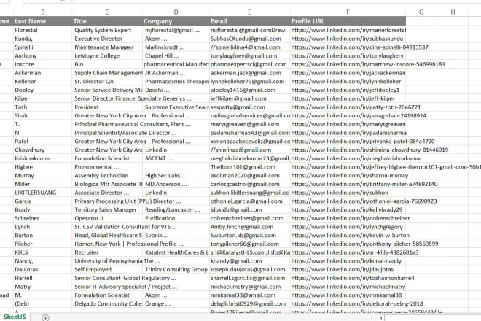Image resolution: width=481 pixels, height=321 pixels.
Task: Select the Company header cell
Action: point(176,21)
